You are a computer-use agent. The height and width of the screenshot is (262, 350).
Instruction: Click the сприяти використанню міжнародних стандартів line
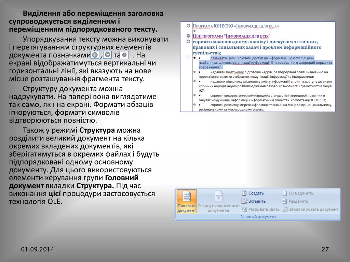pos(268,96)
